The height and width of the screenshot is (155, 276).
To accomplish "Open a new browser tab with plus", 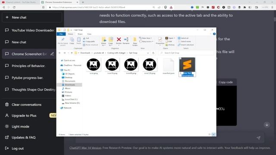I will (x=83, y=2).
